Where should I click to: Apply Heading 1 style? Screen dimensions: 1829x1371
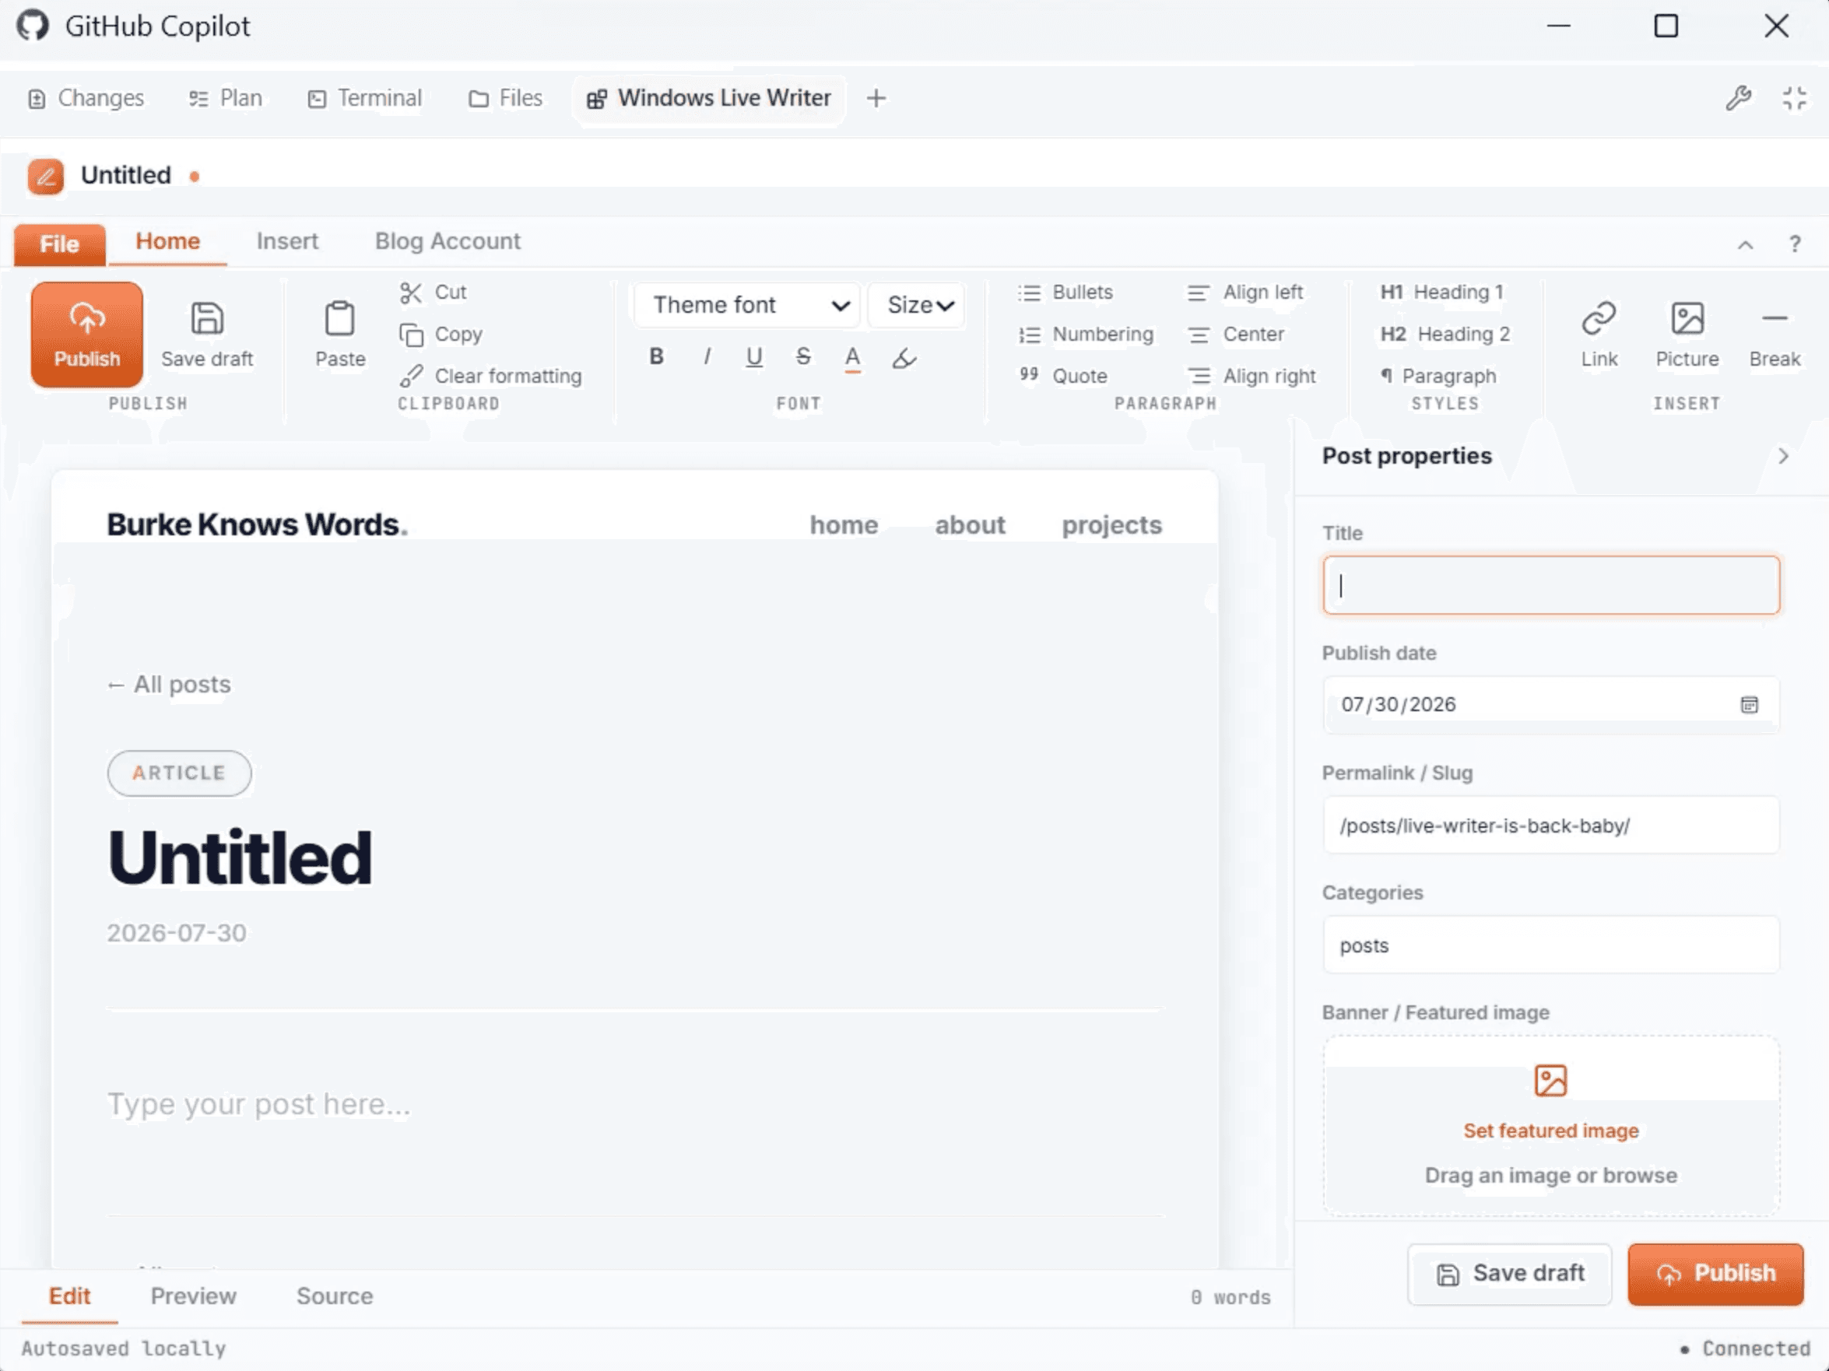coord(1441,293)
